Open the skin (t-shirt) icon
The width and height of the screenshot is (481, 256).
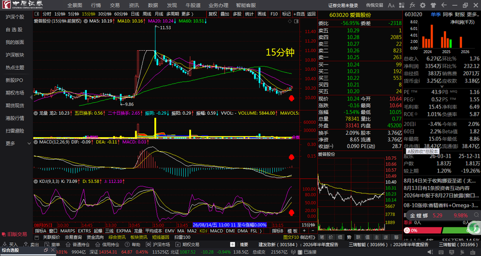[433, 5]
